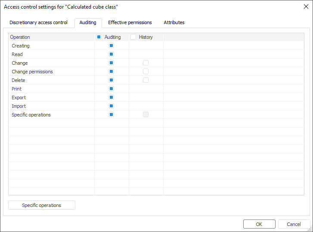Screen dimensions: 313x232
Task: Uncheck Auditing for the Change operation
Action: [112, 63]
